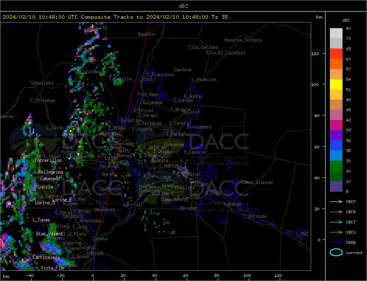Click the Villavicencio place label
Image resolution: width=367 pixels, height=281 pixels.
click(x=91, y=72)
